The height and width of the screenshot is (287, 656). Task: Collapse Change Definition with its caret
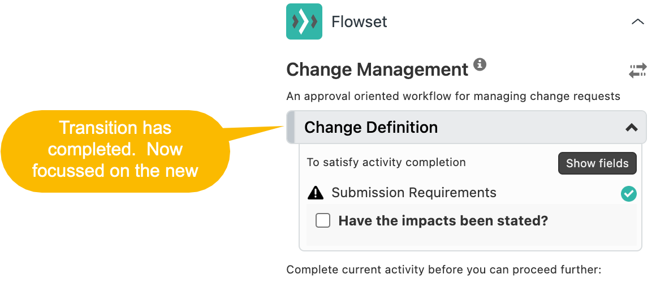click(x=631, y=128)
